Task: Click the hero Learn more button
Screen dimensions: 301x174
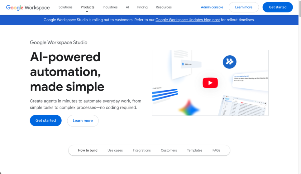Action: (x=83, y=121)
